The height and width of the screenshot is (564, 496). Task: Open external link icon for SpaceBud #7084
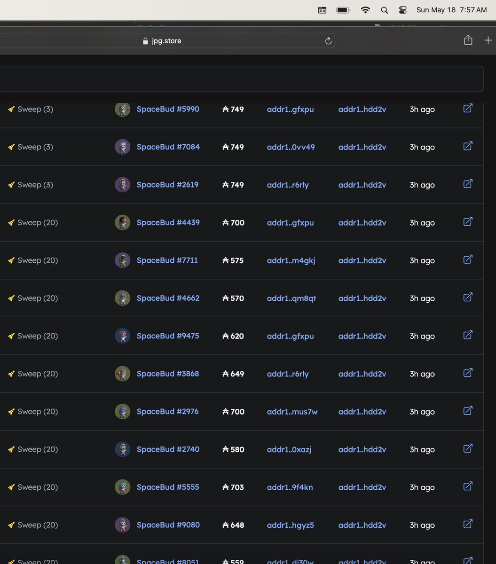pos(468,146)
